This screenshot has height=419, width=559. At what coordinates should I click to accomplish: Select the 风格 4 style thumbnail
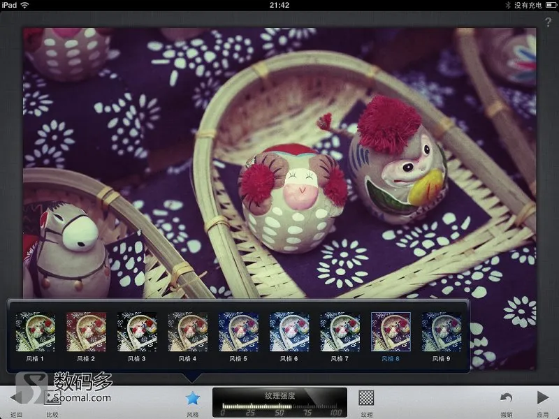click(x=187, y=332)
